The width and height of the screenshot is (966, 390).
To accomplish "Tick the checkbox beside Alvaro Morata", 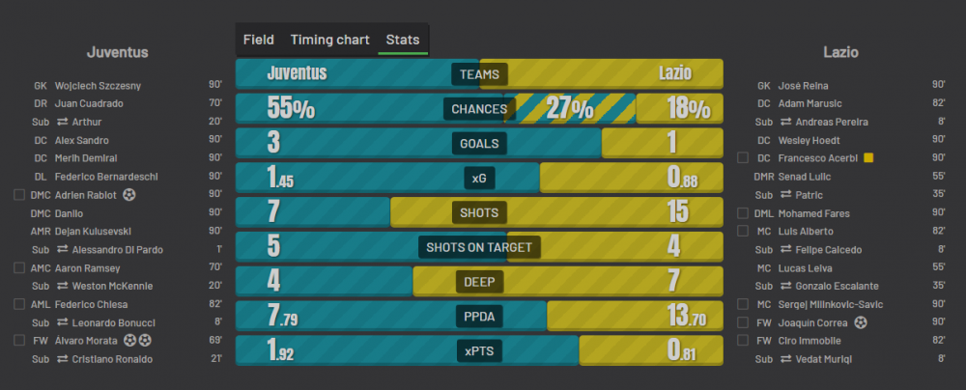I will click(x=18, y=341).
